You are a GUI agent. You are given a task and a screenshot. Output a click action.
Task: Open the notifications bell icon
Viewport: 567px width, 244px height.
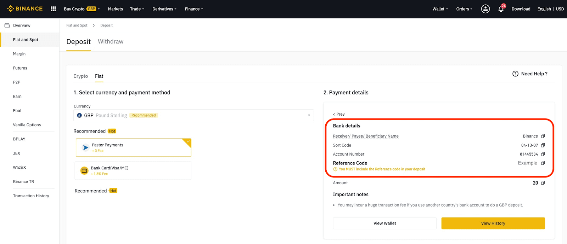501,9
